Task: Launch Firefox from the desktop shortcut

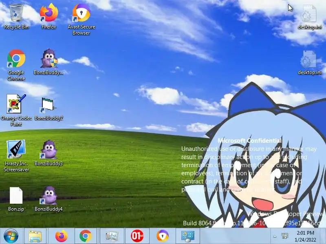Action: (48, 17)
